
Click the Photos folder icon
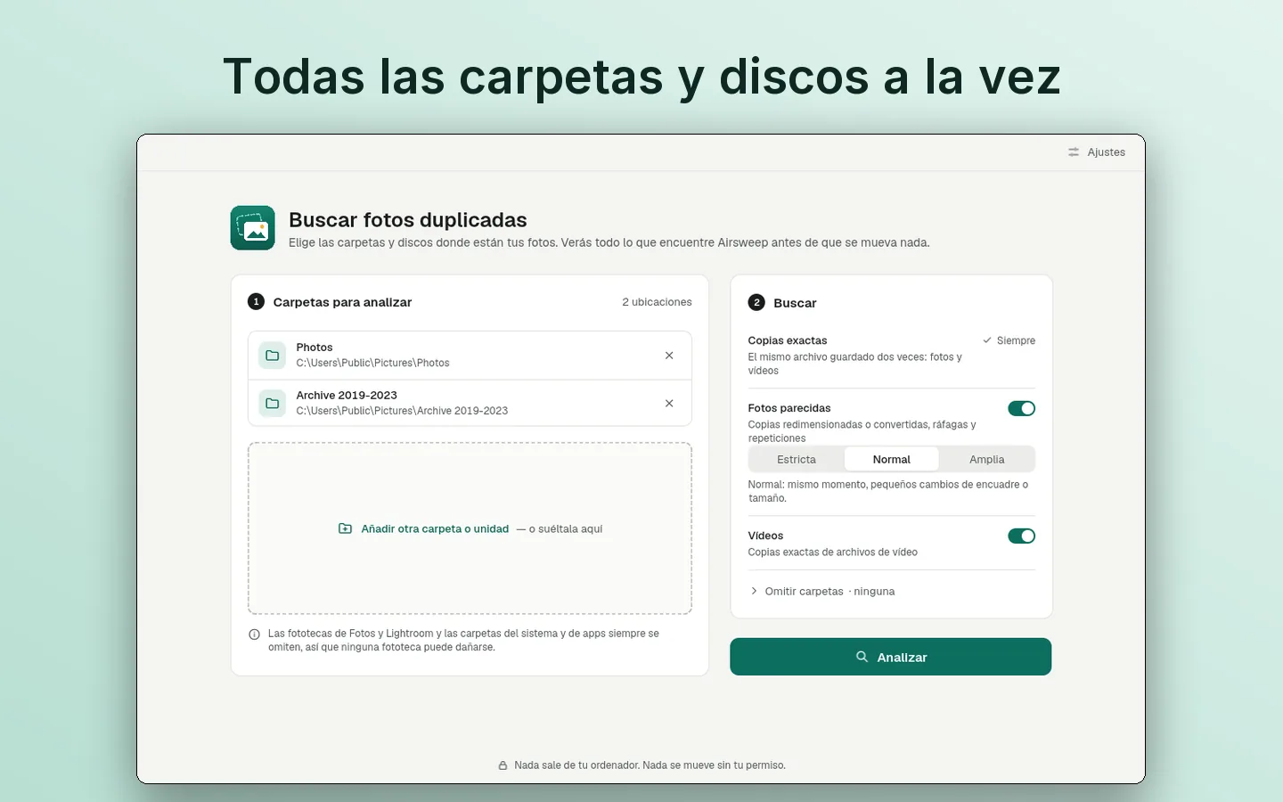coord(273,356)
